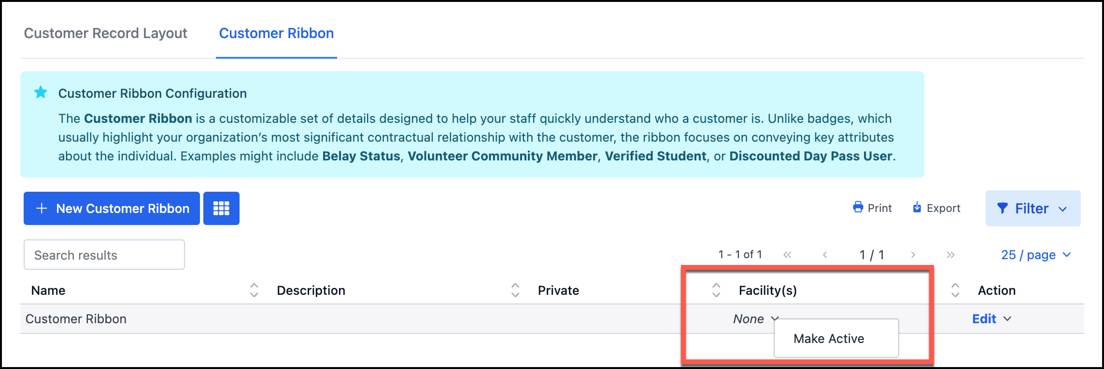Screen dimensions: 1104x369
Task: Click the grid view icon button
Action: tap(221, 208)
